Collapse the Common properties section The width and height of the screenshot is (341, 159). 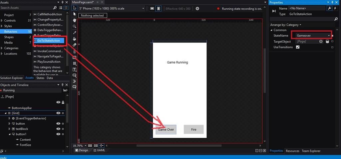point(271,30)
